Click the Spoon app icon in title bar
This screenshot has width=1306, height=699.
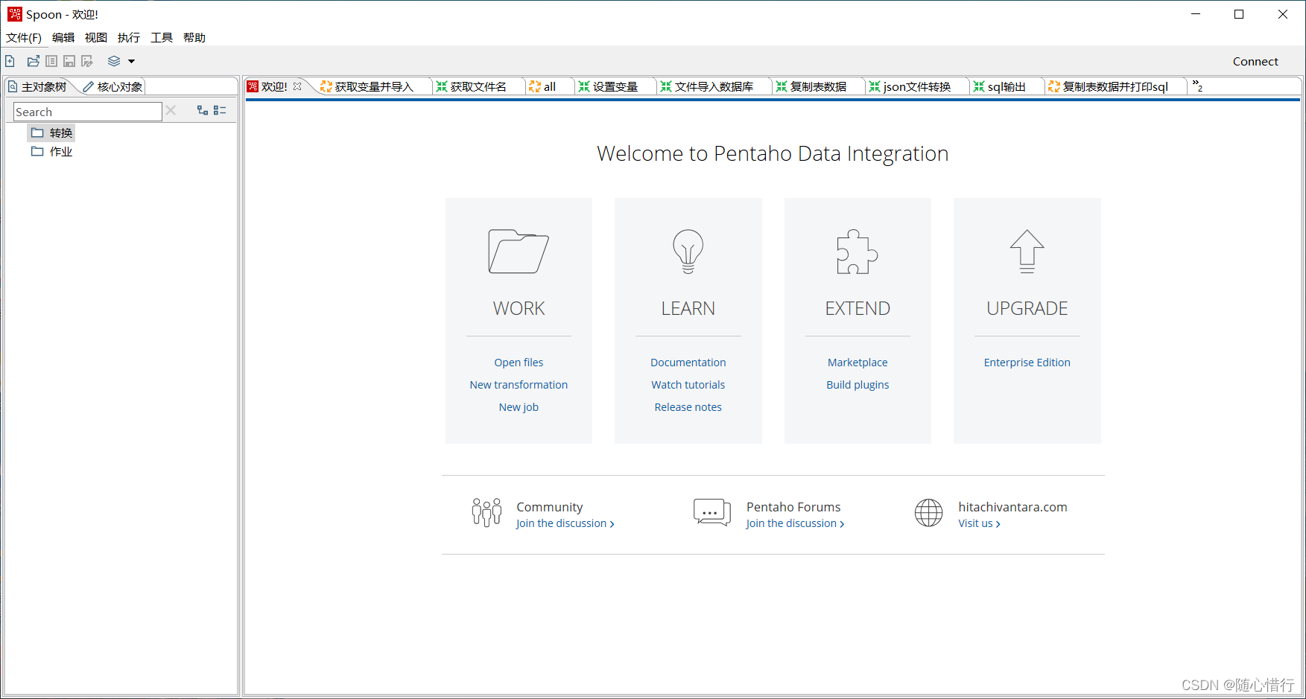click(x=14, y=14)
